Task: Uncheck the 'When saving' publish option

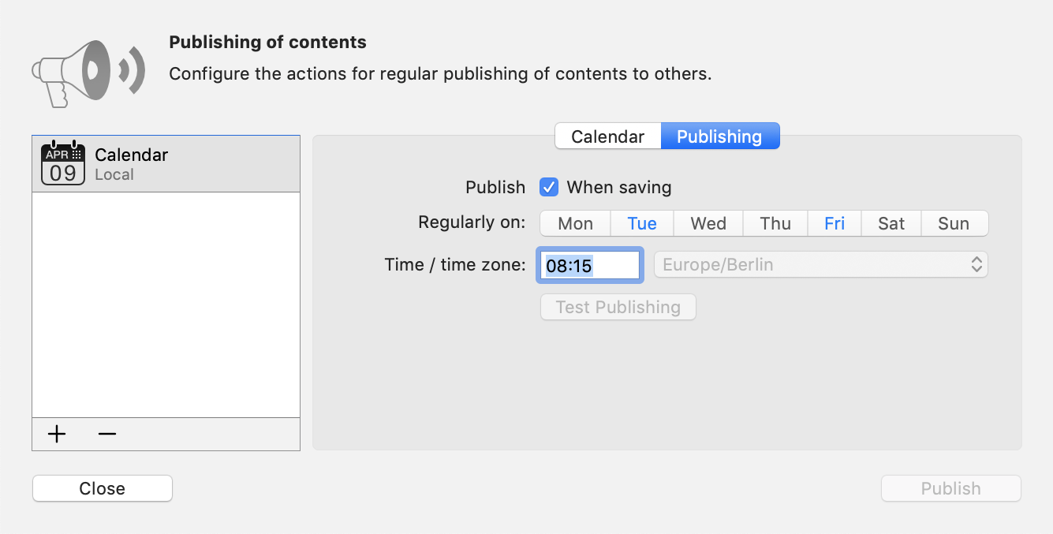Action: [548, 187]
